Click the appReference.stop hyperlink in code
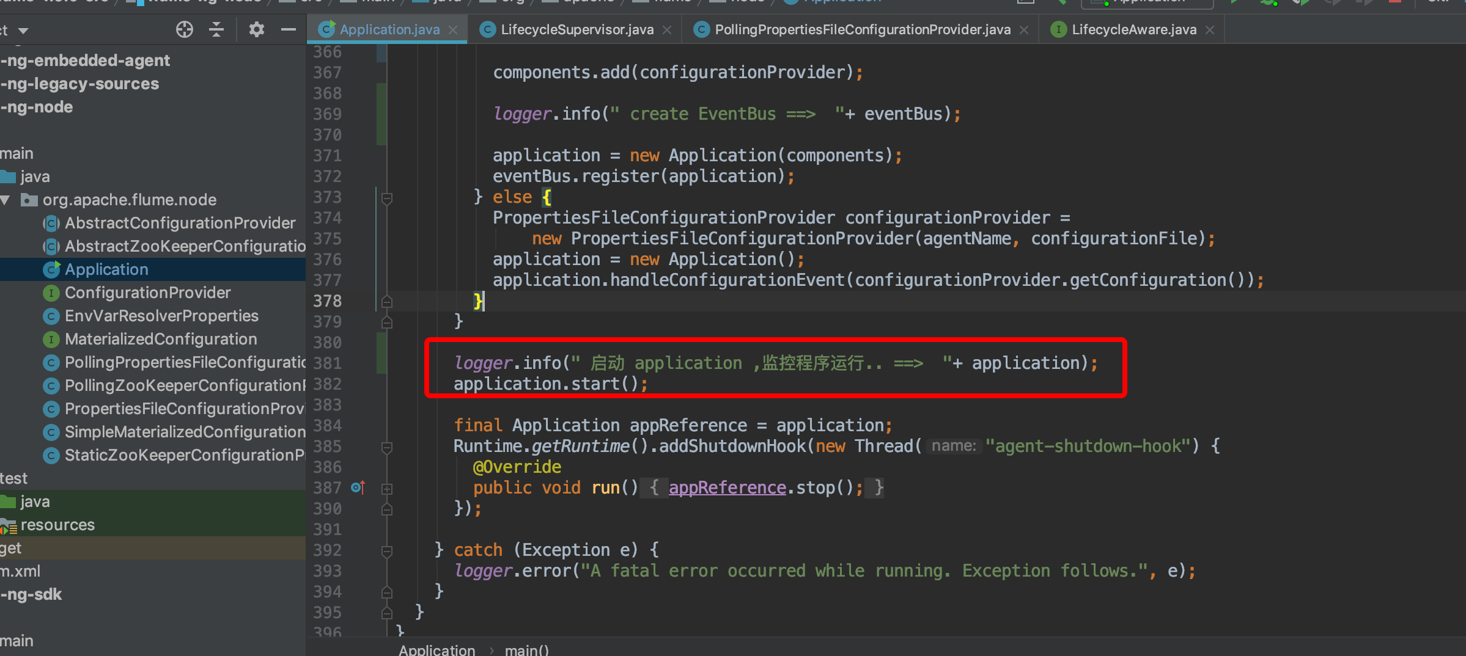1466x656 pixels. pos(726,487)
